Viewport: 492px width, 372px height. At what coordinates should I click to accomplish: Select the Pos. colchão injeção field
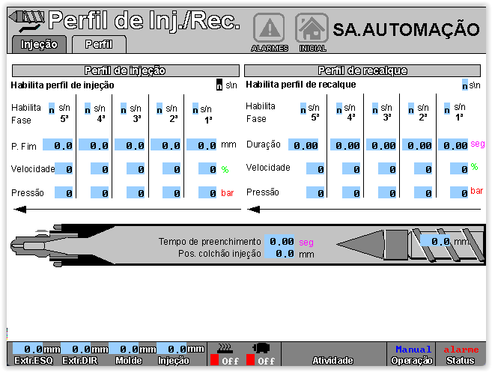click(281, 254)
